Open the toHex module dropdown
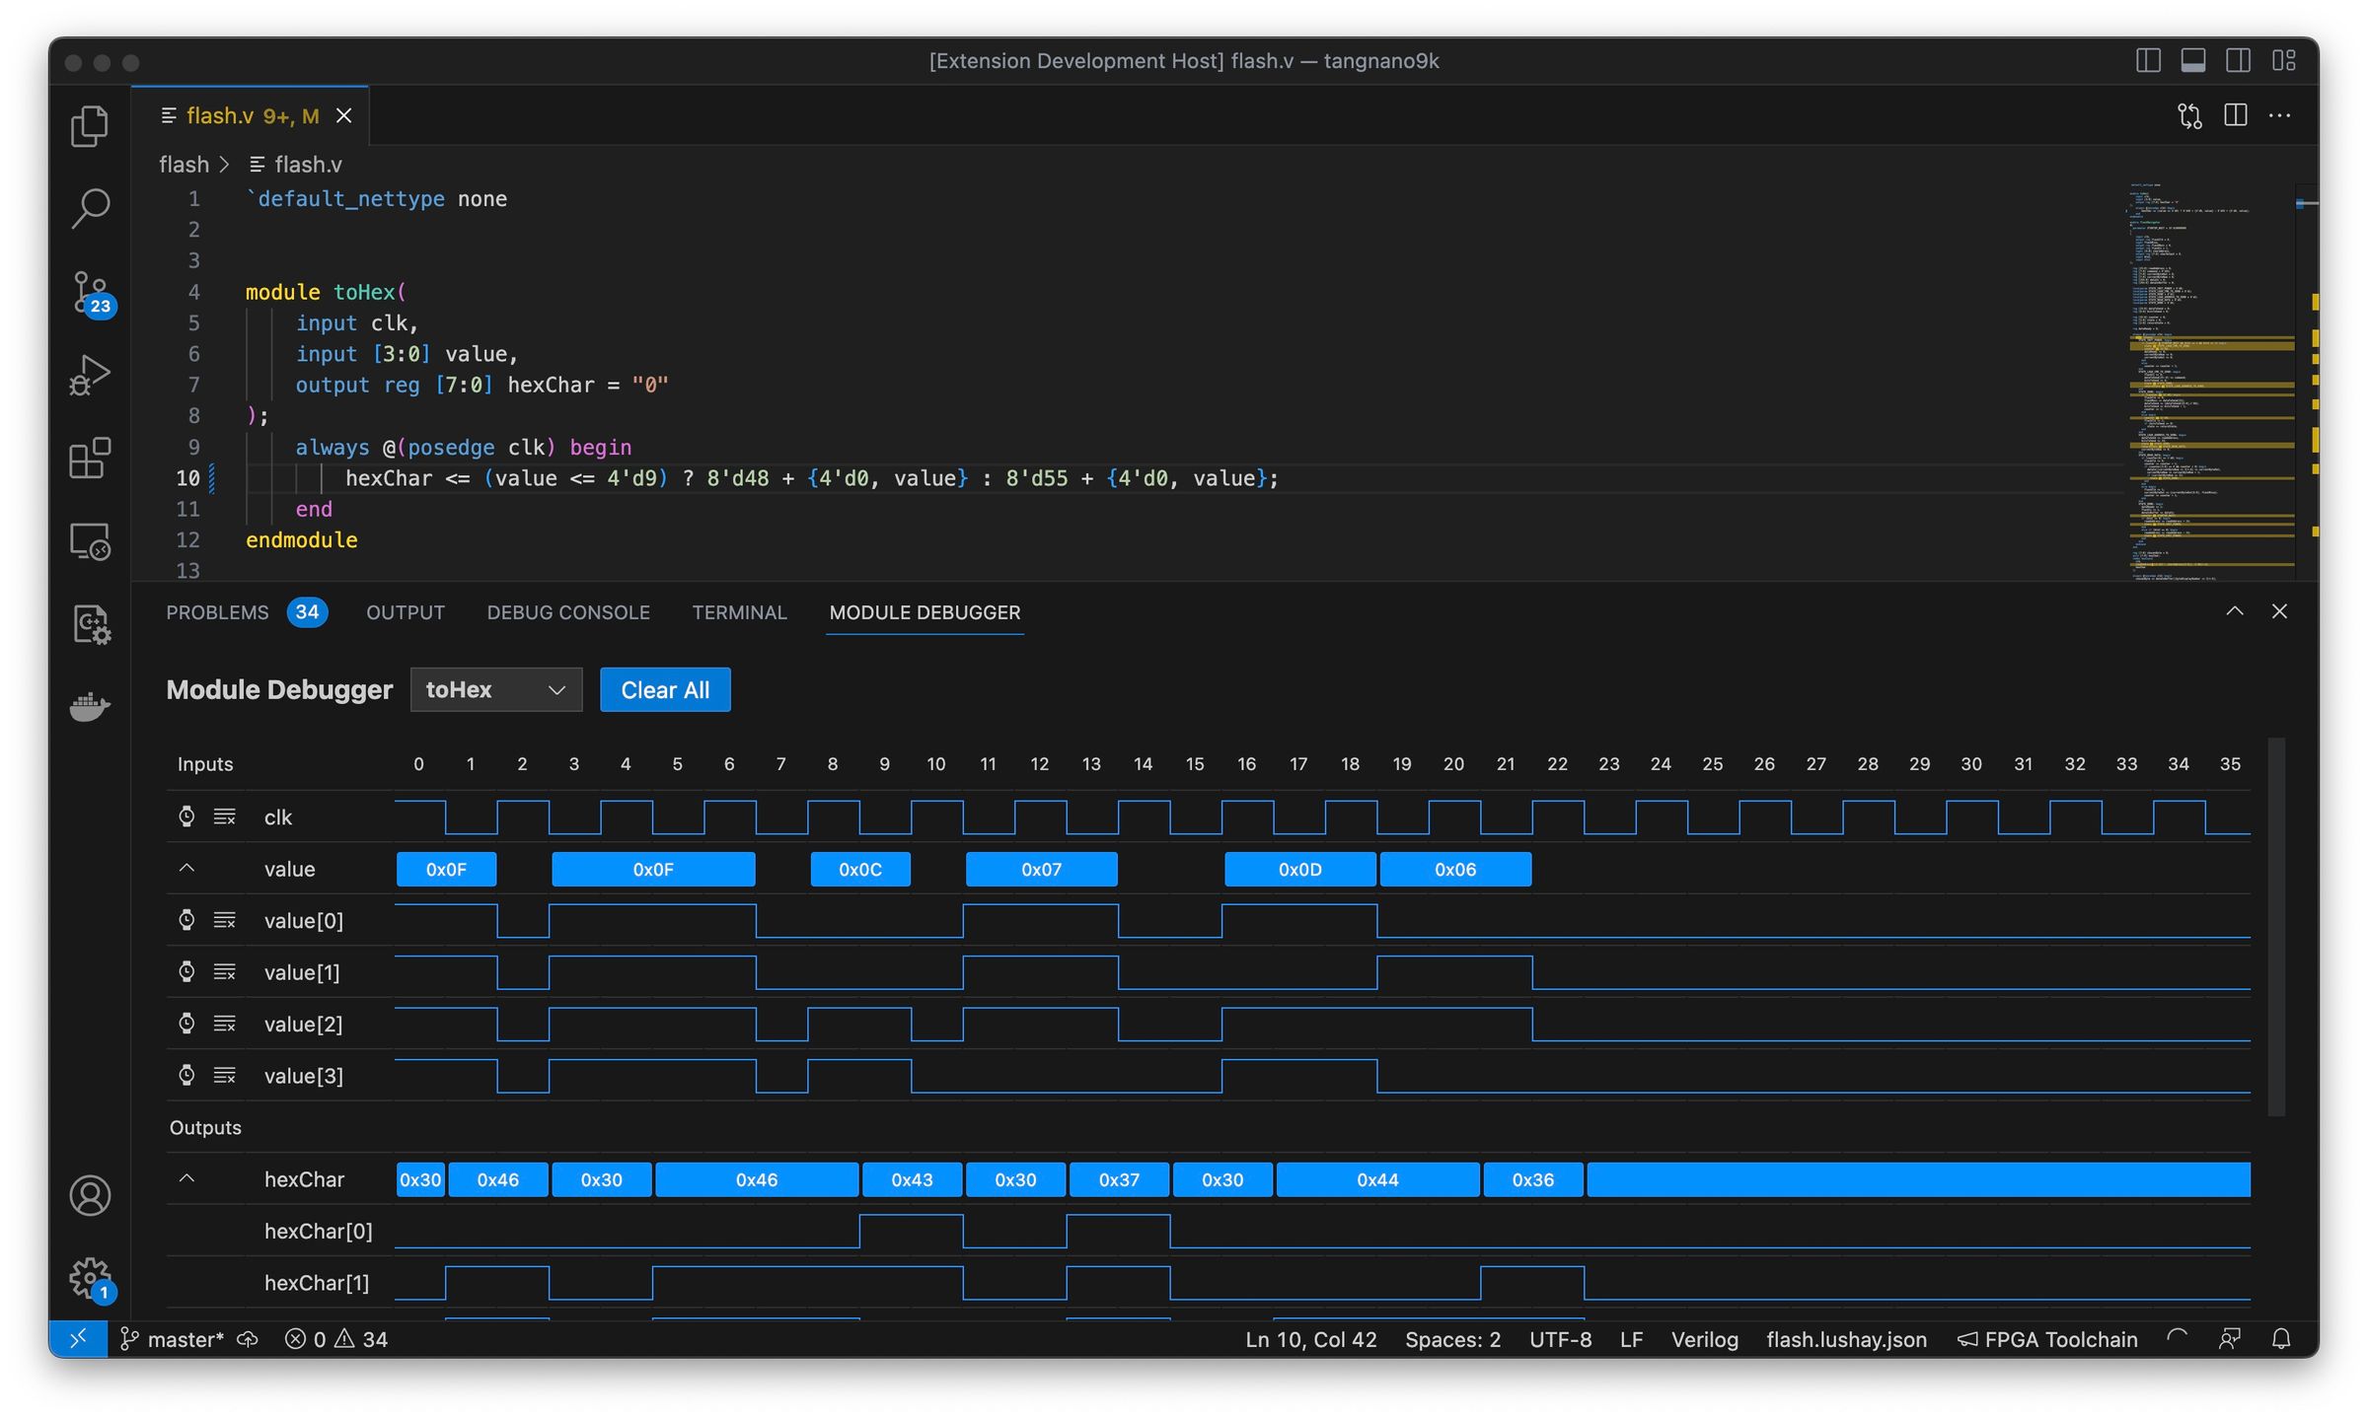The image size is (2368, 1418). (495, 689)
